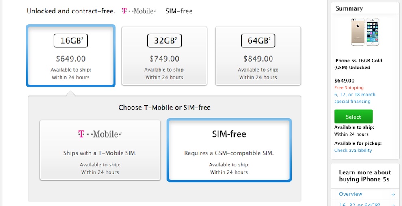Click the arrow beside 16, 32 or 64GB?
The image size is (402, 206).
click(x=393, y=204)
